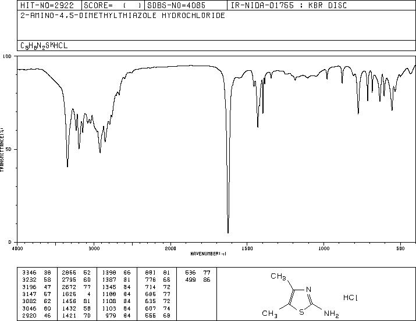This screenshot has width=416, height=321.
Task: Select the upper CH3 group of the structure
Action: pyautogui.click(x=278, y=277)
